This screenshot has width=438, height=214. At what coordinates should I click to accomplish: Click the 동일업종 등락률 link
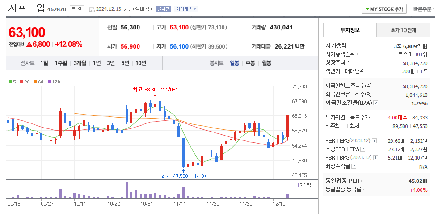point(344,189)
